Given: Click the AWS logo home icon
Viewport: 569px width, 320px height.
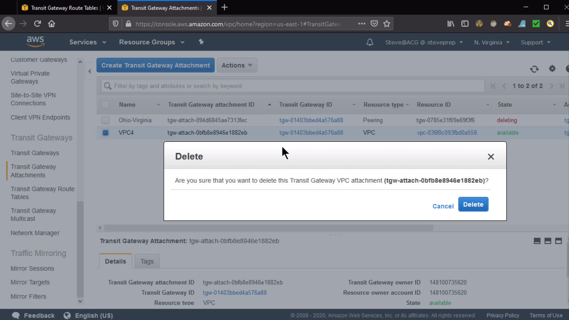Looking at the screenshot, I should click(35, 42).
